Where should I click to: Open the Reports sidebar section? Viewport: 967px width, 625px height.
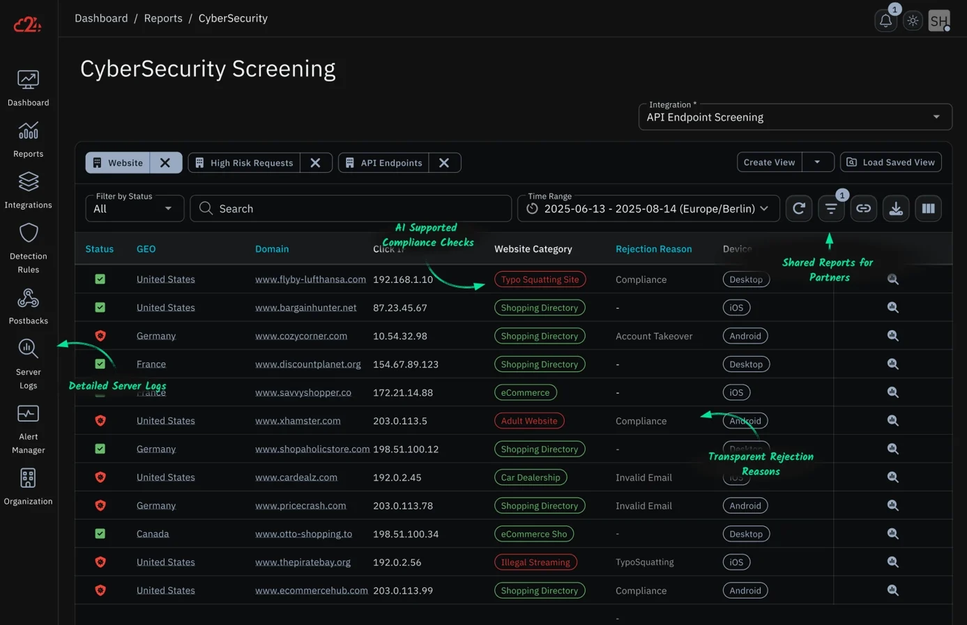pyautogui.click(x=28, y=139)
